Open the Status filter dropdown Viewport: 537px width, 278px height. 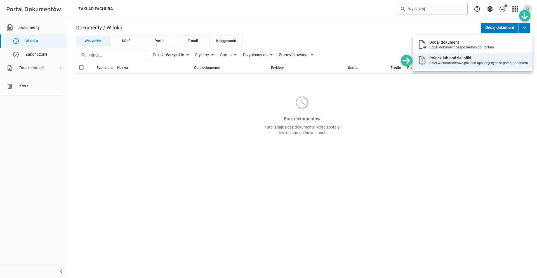[228, 55]
